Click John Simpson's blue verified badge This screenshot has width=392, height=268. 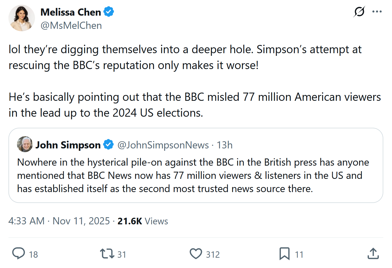tap(108, 144)
